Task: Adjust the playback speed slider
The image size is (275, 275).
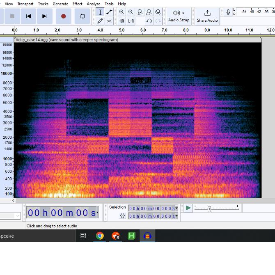Action: click(209, 209)
